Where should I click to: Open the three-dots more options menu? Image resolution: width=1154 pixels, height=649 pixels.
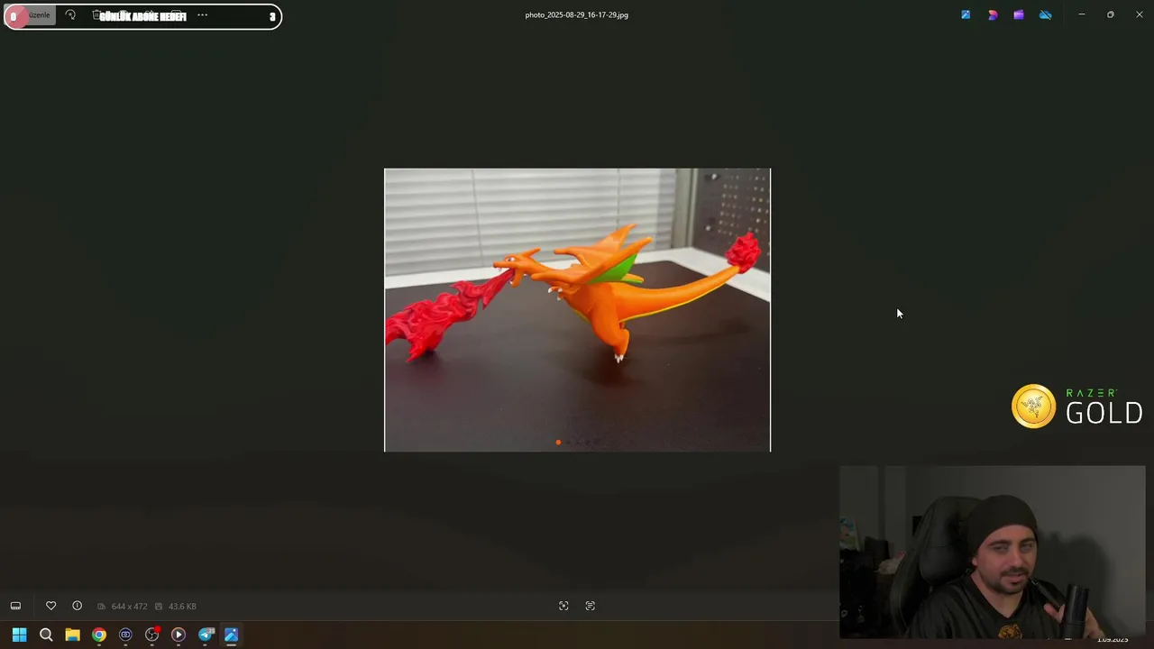pos(202,15)
